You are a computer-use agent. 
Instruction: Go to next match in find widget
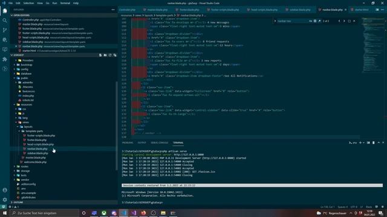(x=344, y=21)
